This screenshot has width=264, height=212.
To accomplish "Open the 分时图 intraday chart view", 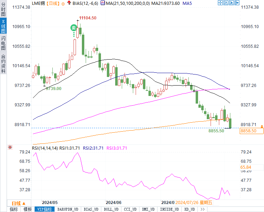I will (x=3, y=9).
